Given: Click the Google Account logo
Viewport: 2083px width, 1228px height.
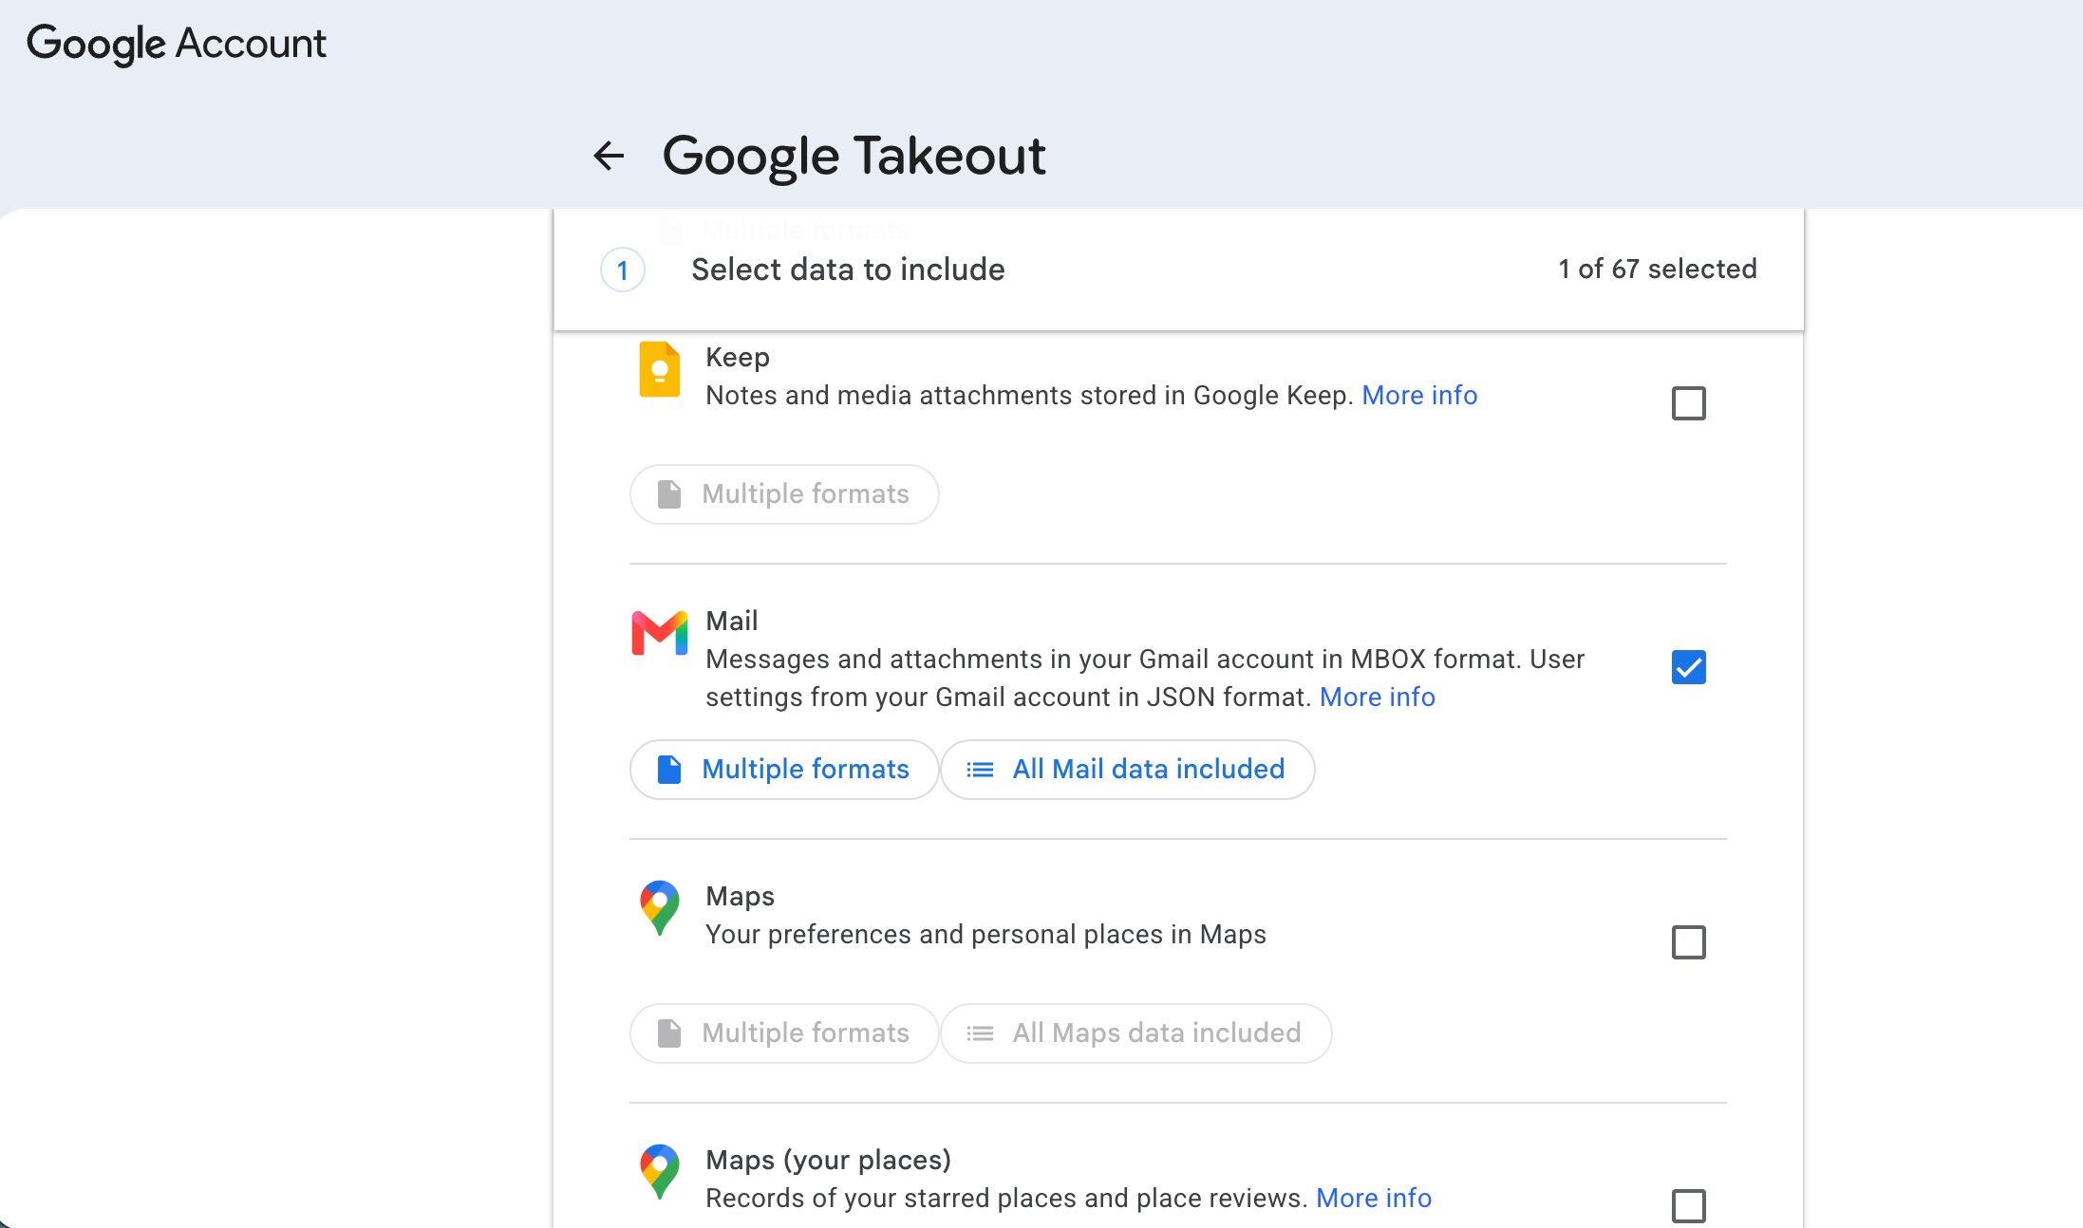Looking at the screenshot, I should click(x=177, y=44).
